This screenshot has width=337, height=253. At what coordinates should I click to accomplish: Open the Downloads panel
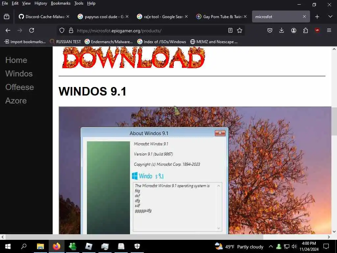281,31
